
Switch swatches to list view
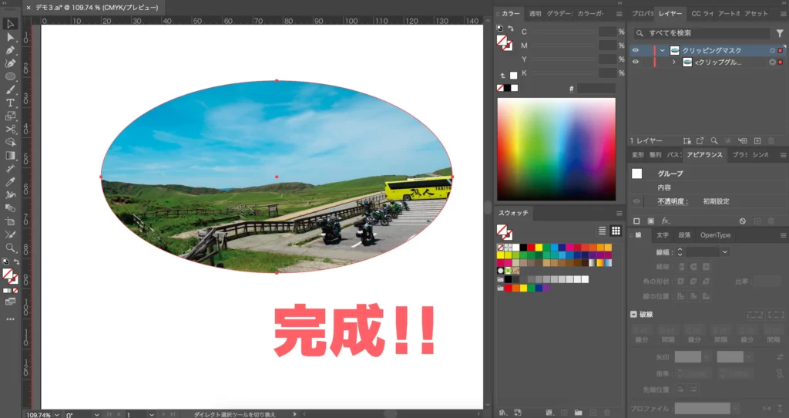pos(603,231)
